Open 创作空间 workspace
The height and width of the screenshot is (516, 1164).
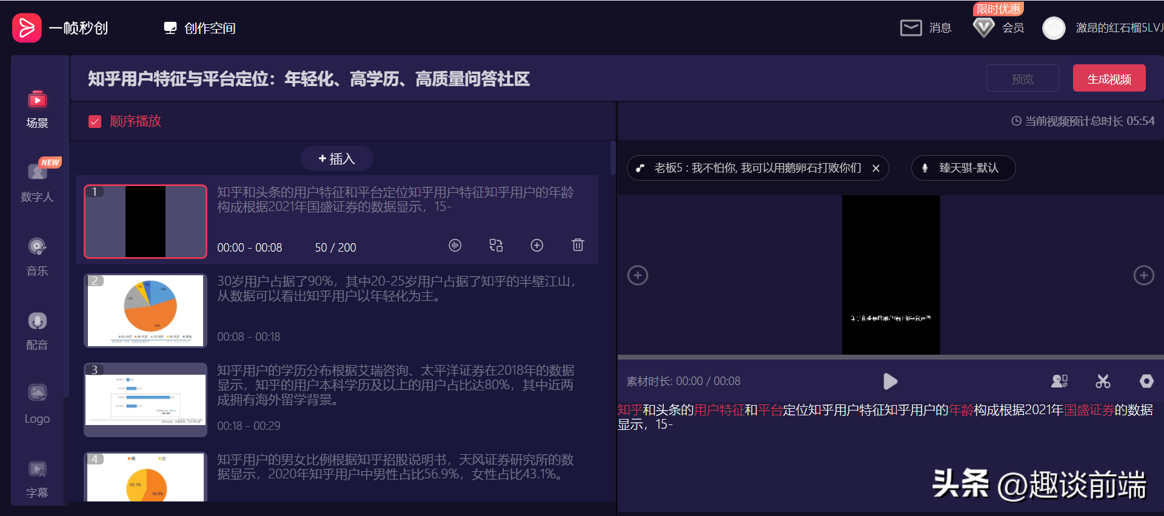[x=199, y=28]
